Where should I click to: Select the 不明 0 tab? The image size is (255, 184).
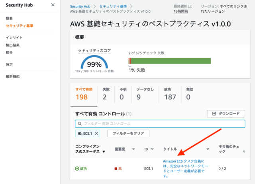click(x=123, y=94)
